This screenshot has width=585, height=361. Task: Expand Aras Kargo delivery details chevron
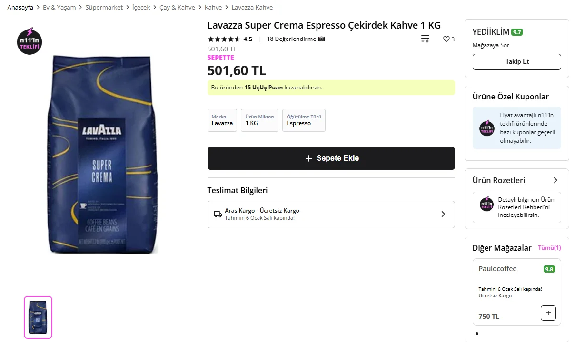point(443,214)
